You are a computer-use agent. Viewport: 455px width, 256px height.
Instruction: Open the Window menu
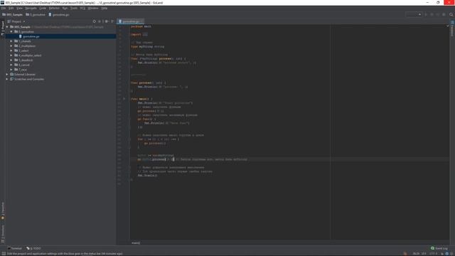click(93, 8)
